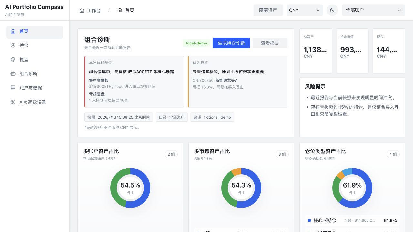This screenshot has height=232, width=413.
Task: Click the 仓位类型资产占比 card title
Action: [x=326, y=151]
